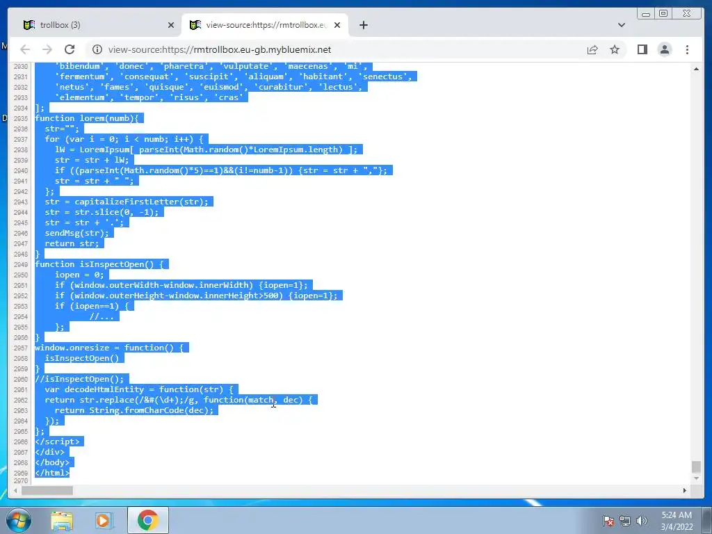Click line number 2949
This screenshot has width=712, height=534.
click(x=21, y=264)
